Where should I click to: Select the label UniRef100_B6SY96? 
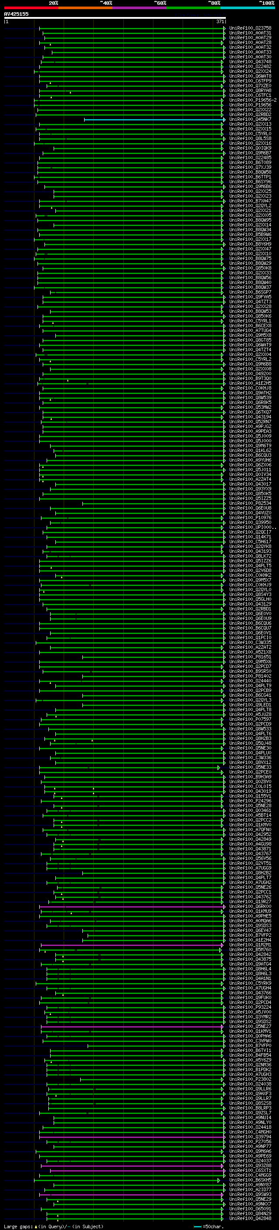point(250,182)
